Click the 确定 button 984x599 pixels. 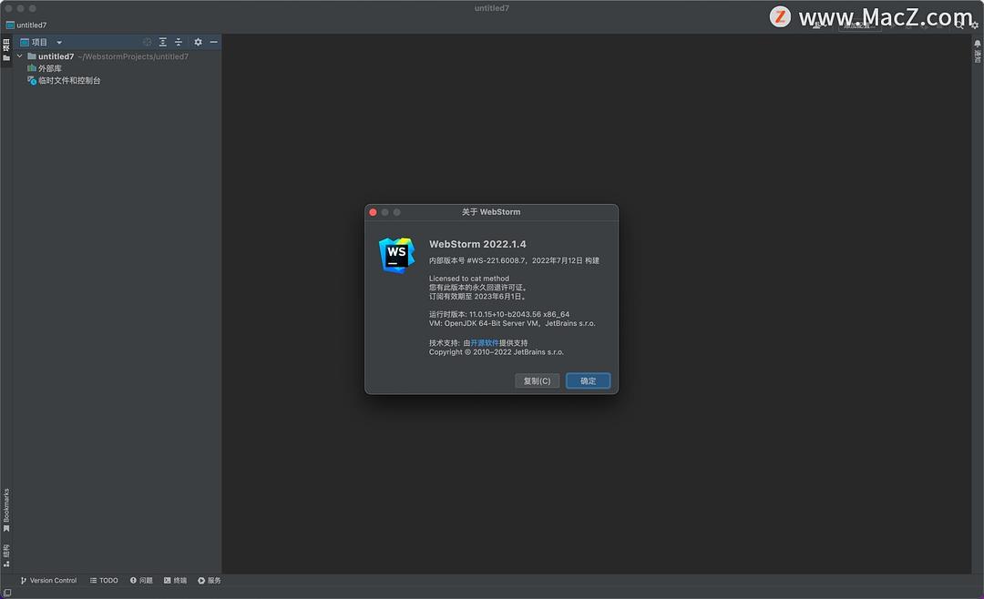(x=588, y=381)
